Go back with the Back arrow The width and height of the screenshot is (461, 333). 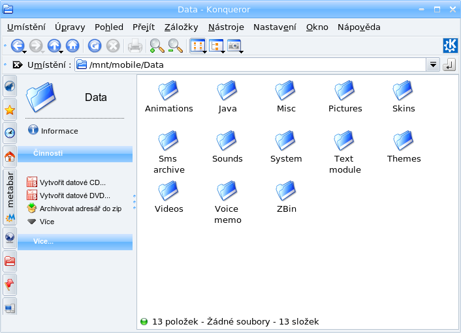(x=18, y=46)
